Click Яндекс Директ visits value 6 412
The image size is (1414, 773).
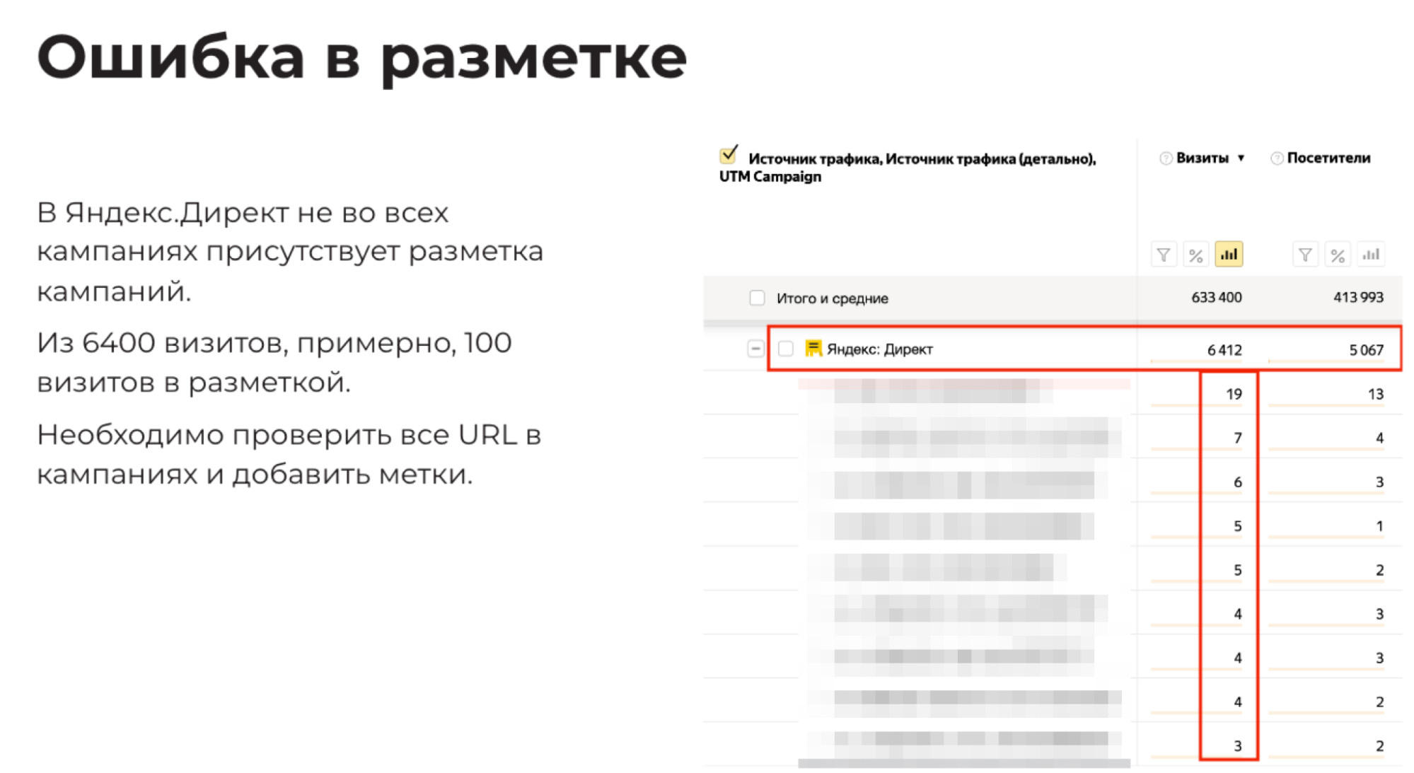1224,350
